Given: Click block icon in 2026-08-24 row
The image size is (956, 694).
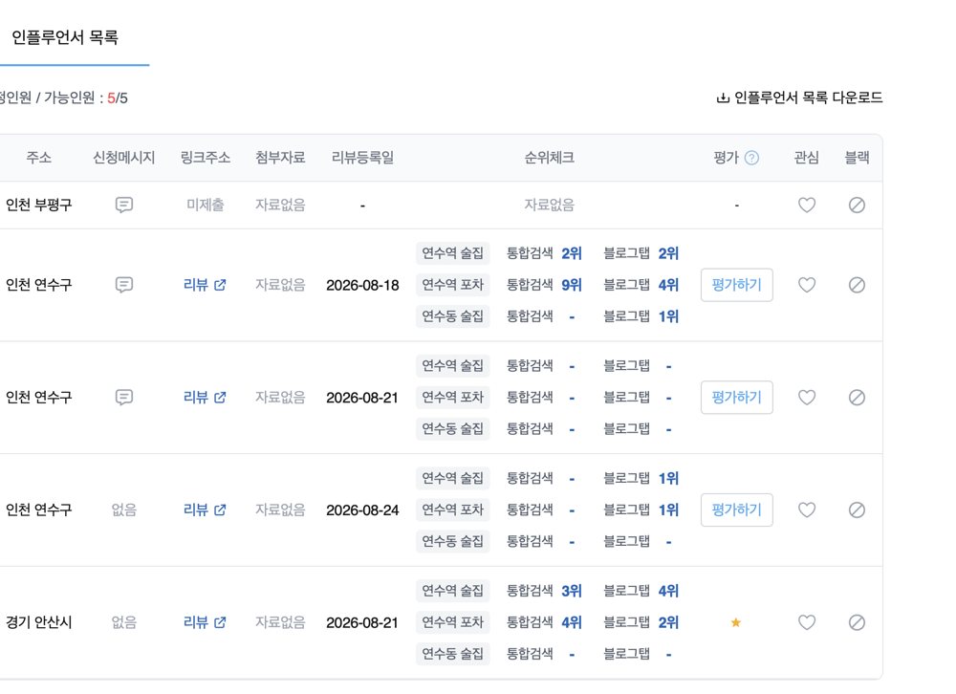Looking at the screenshot, I should pyautogui.click(x=857, y=510).
